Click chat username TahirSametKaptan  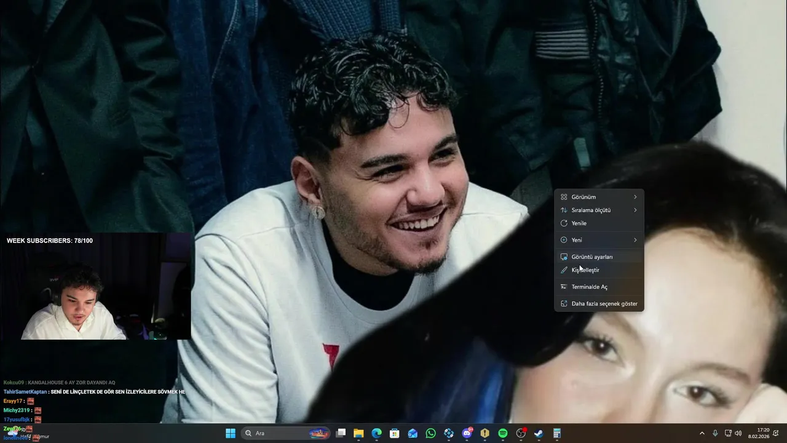[x=25, y=392]
